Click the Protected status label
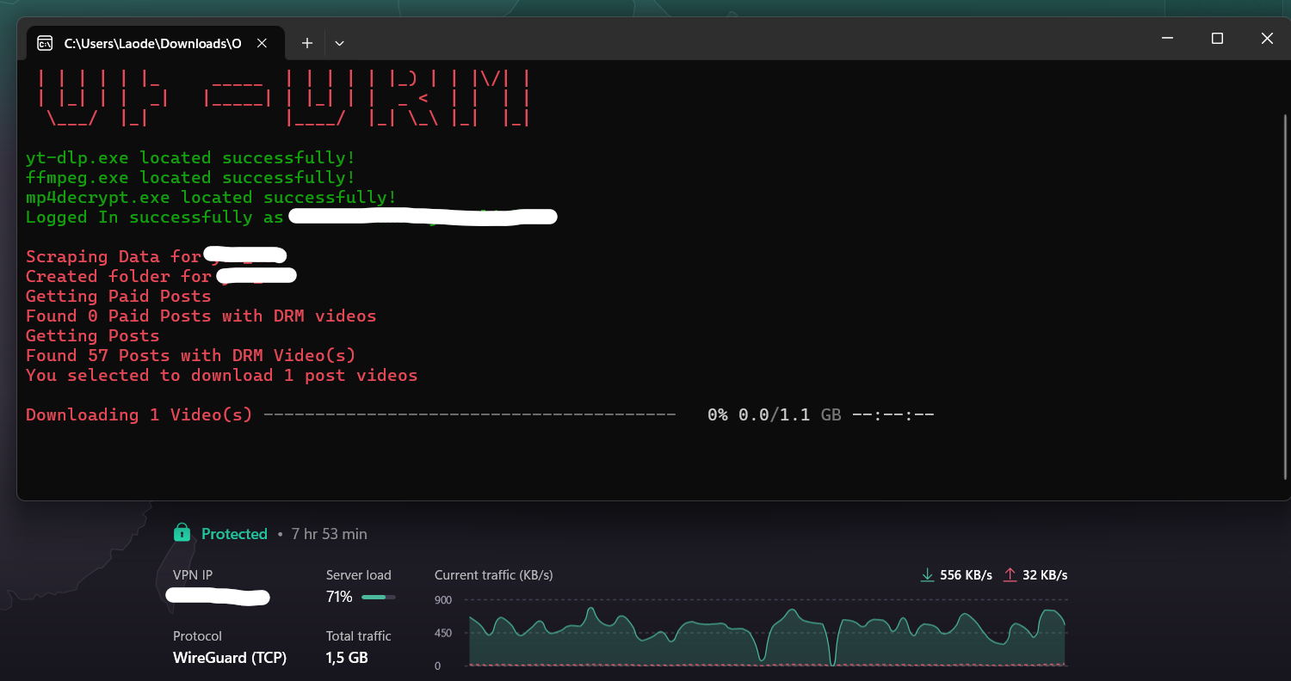 click(x=234, y=534)
